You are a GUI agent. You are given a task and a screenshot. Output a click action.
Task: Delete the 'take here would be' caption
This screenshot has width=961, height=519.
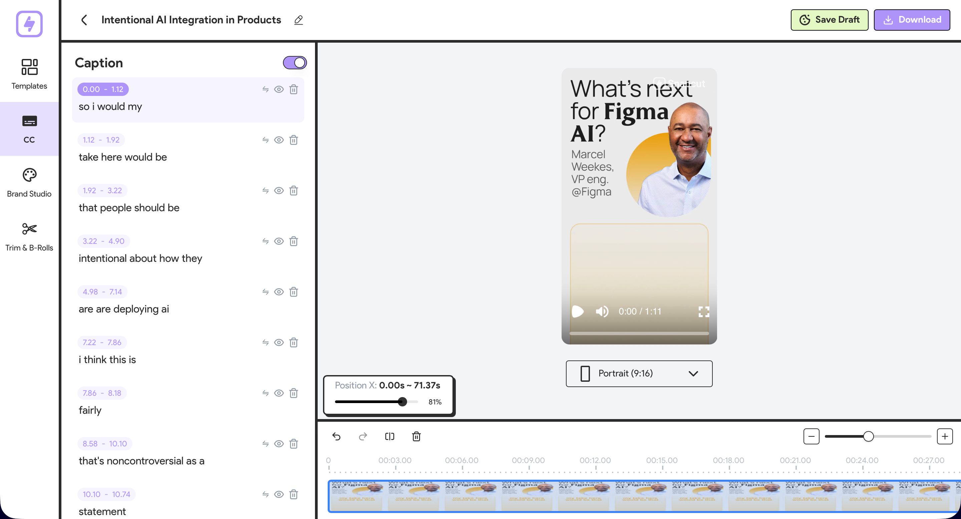(294, 140)
